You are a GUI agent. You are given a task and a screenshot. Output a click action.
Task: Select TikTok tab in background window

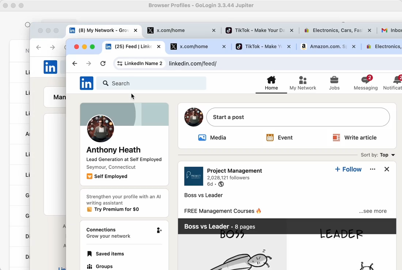tap(256, 30)
